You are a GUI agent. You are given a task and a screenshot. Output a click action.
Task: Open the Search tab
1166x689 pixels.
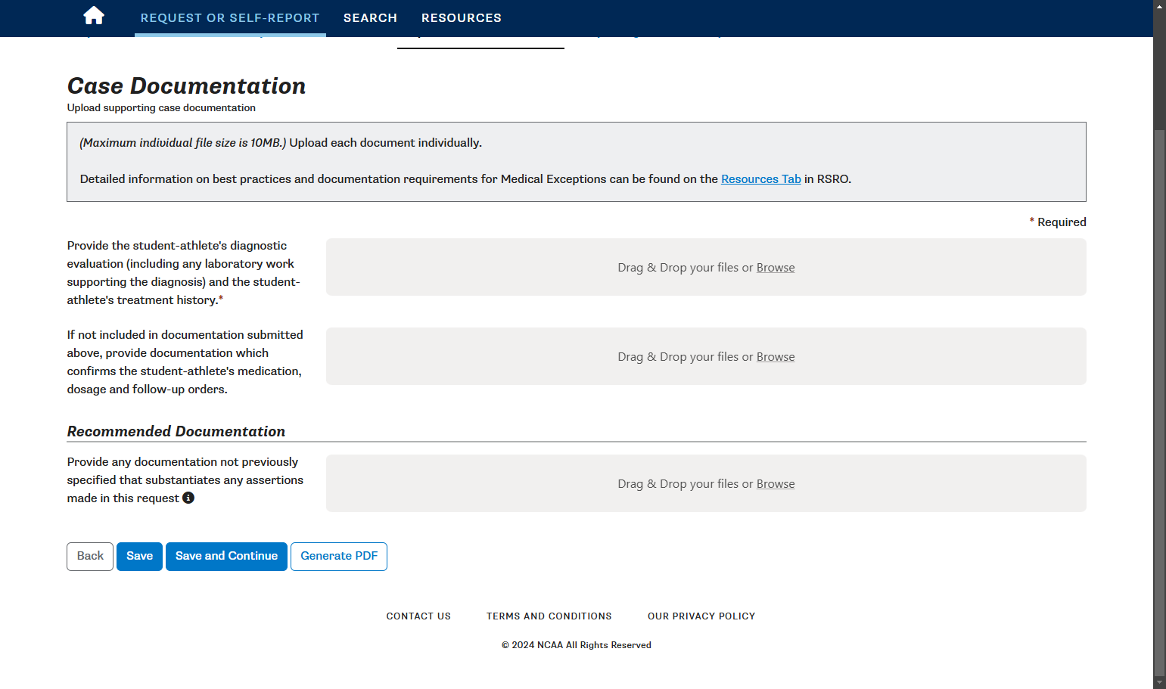tap(370, 18)
